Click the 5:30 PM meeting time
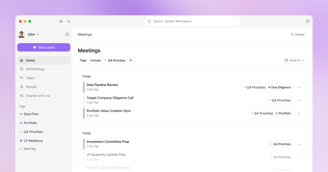 click(x=92, y=116)
